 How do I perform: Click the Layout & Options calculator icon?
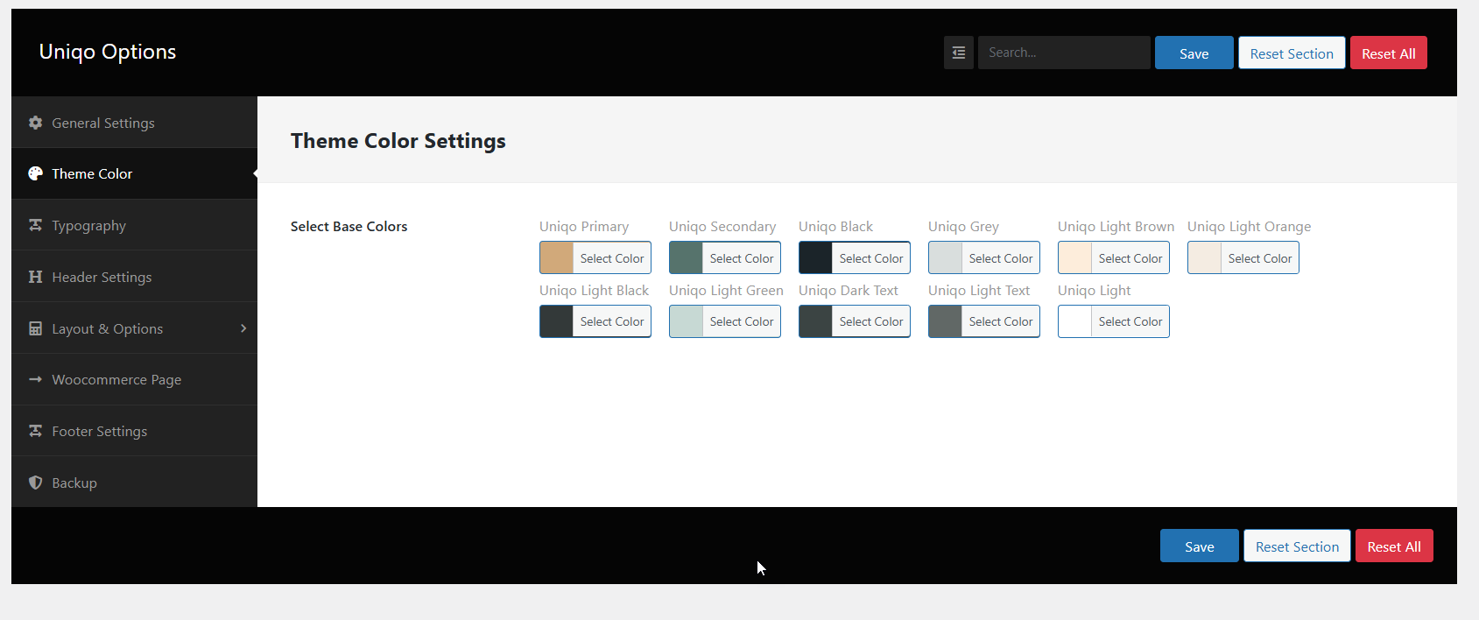click(35, 328)
